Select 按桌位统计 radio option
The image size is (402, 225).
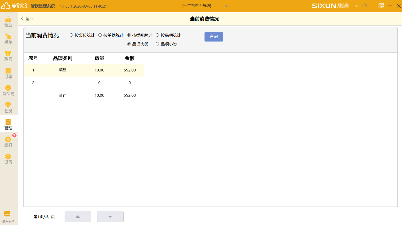click(x=71, y=35)
